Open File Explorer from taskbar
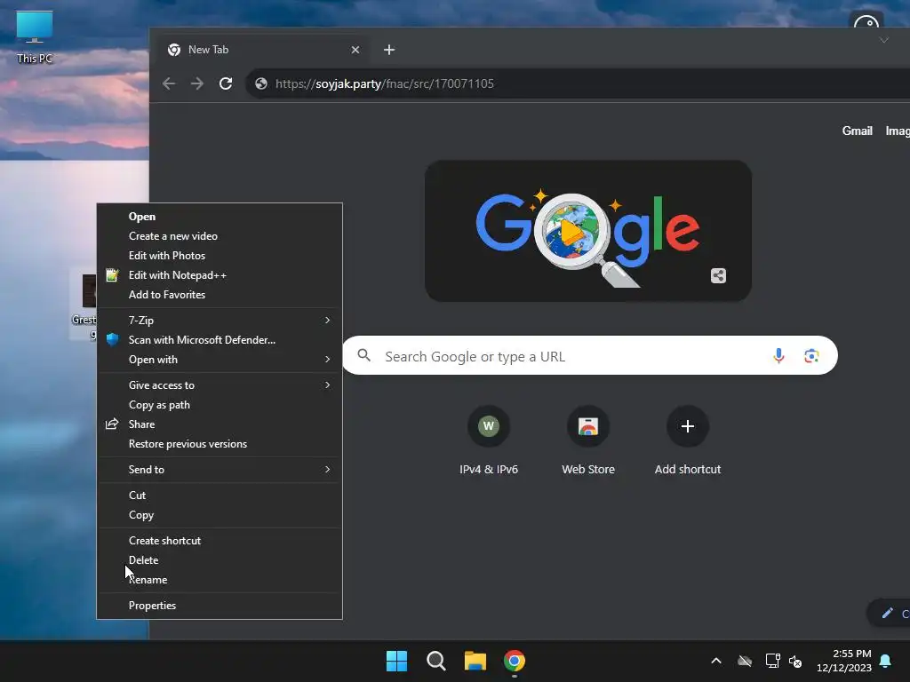 click(x=475, y=661)
